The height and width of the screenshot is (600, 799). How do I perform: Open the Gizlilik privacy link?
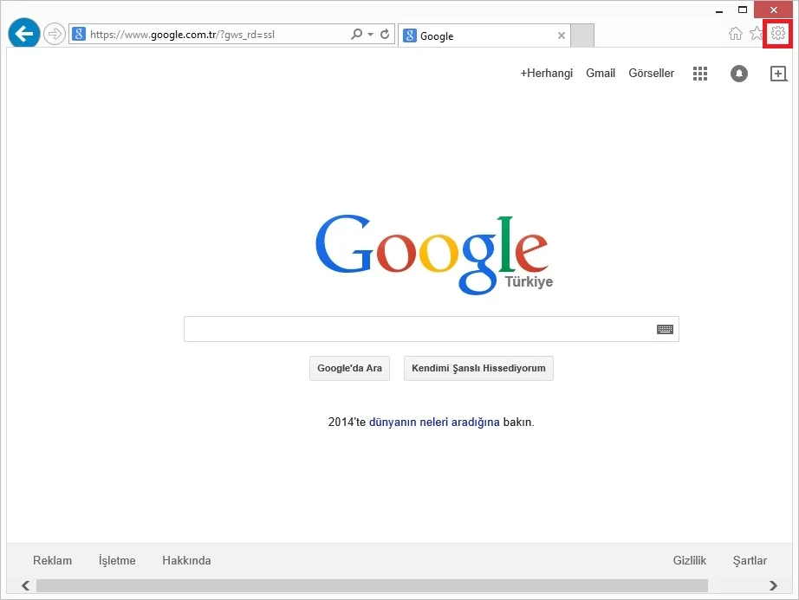(690, 560)
